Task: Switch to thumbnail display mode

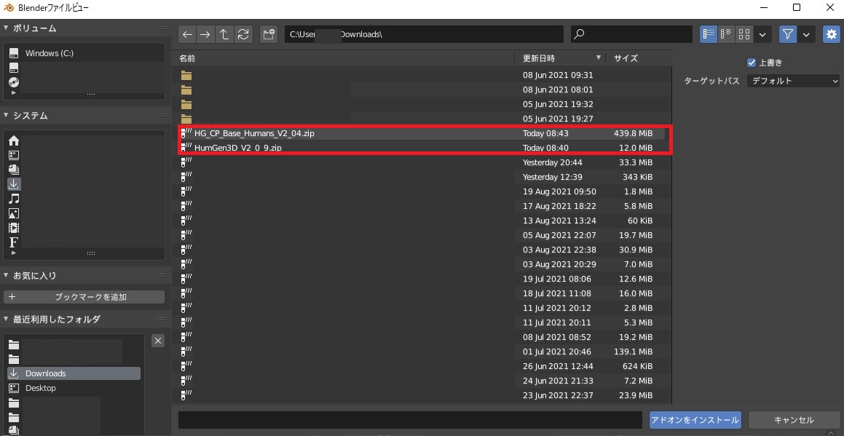Action: (x=744, y=34)
